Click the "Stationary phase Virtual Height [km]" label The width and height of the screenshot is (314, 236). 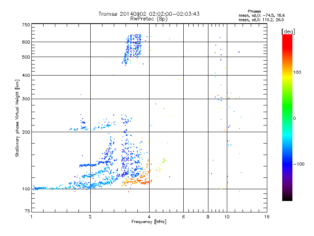(17, 118)
